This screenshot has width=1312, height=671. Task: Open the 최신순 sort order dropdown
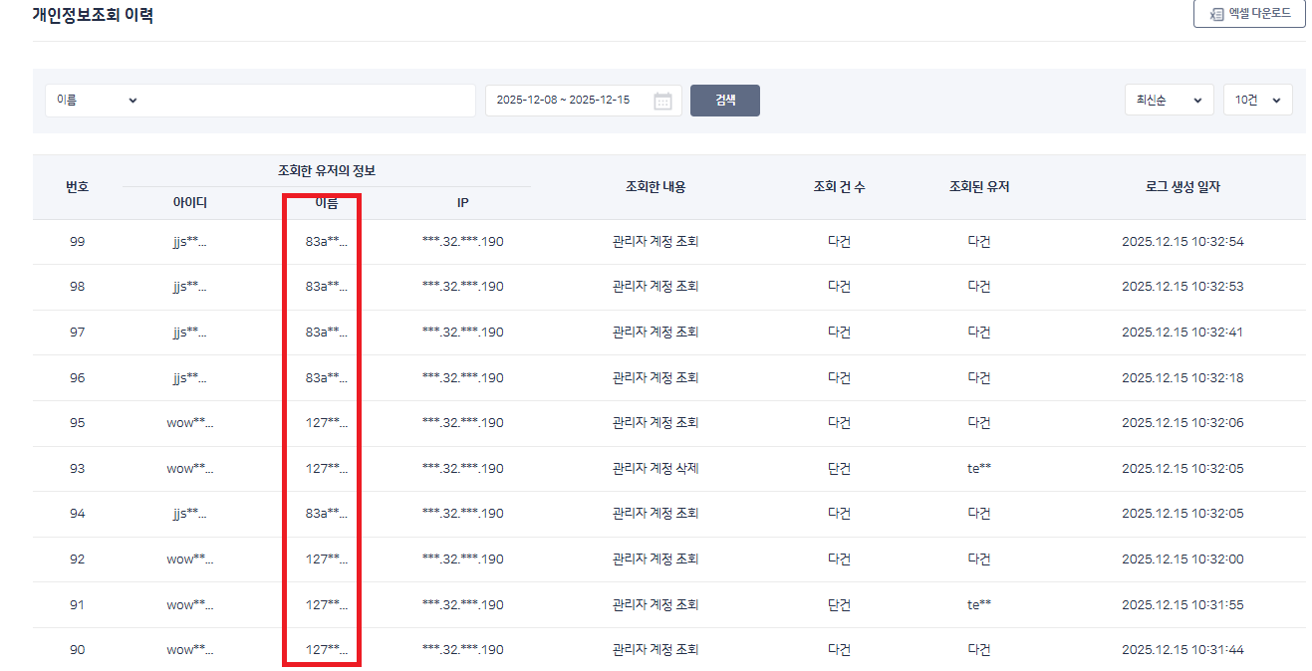(1169, 101)
